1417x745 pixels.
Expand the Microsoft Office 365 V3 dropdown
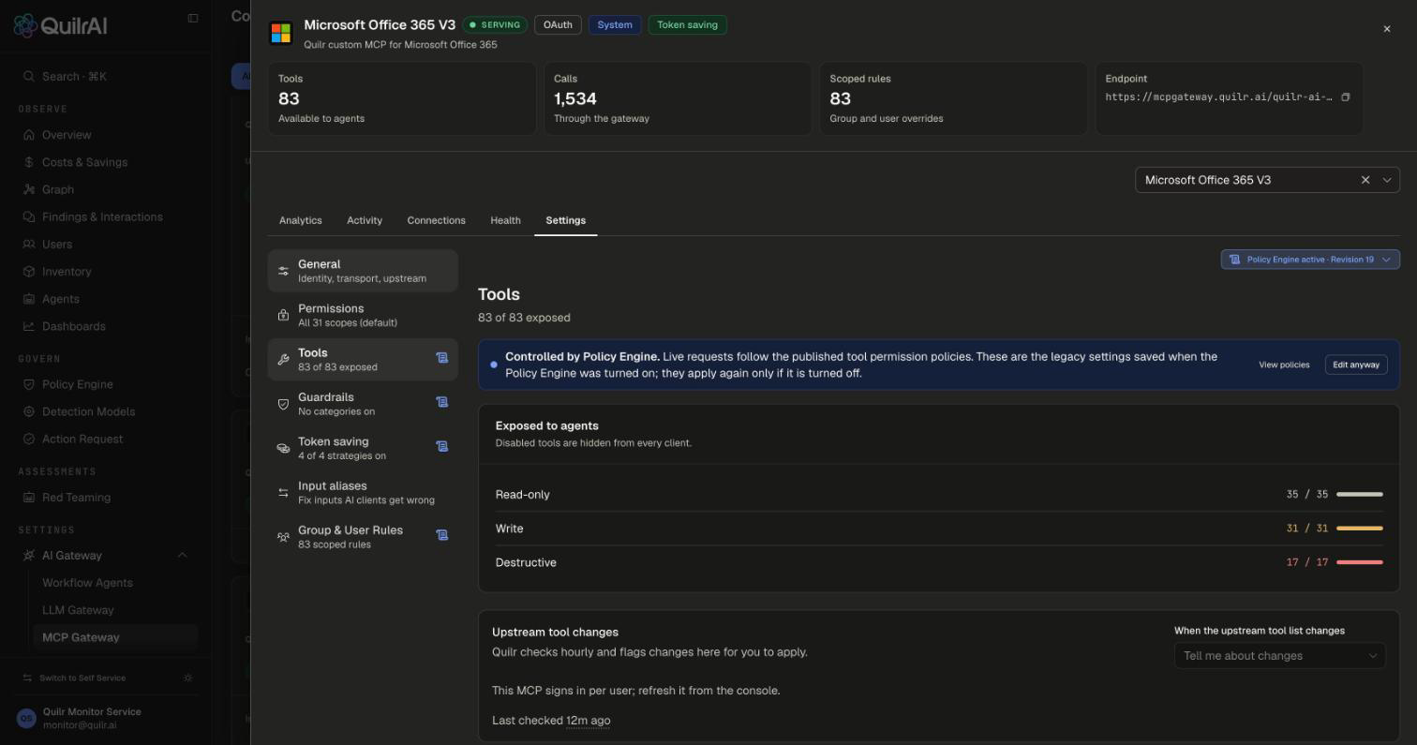point(1387,180)
